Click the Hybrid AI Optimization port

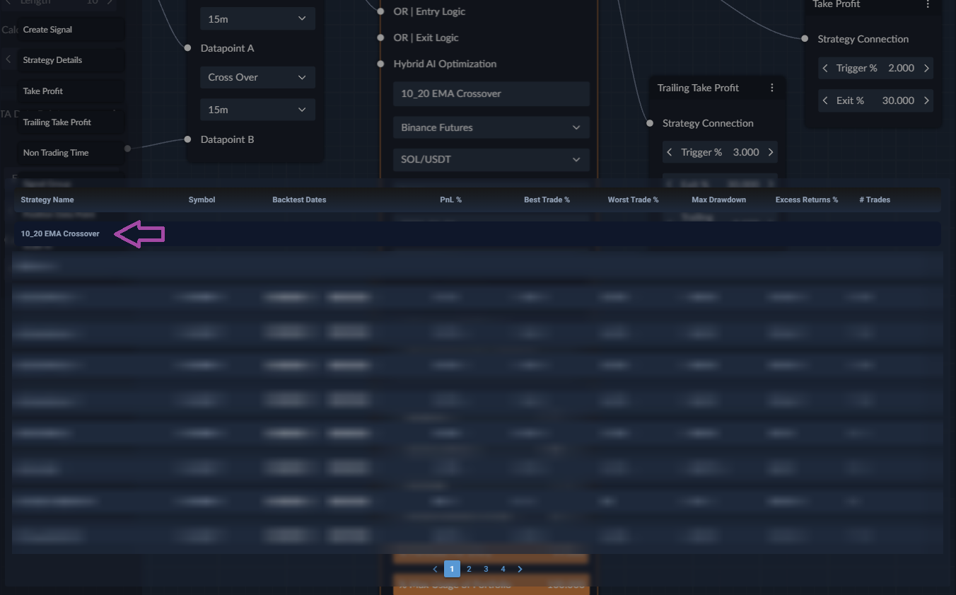(380, 64)
